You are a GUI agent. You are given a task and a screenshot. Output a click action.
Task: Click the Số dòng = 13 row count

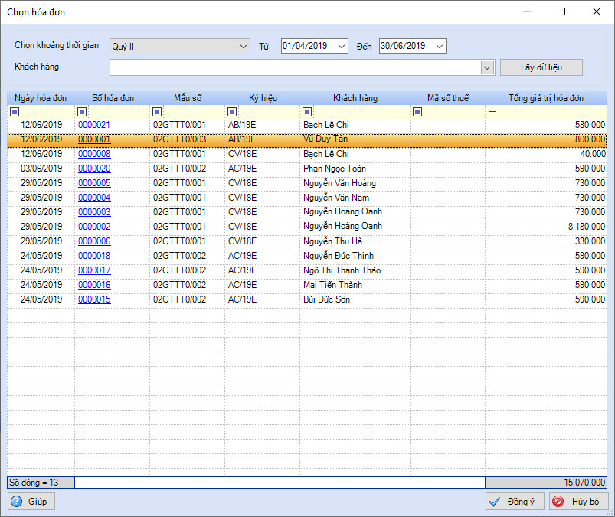(41, 483)
